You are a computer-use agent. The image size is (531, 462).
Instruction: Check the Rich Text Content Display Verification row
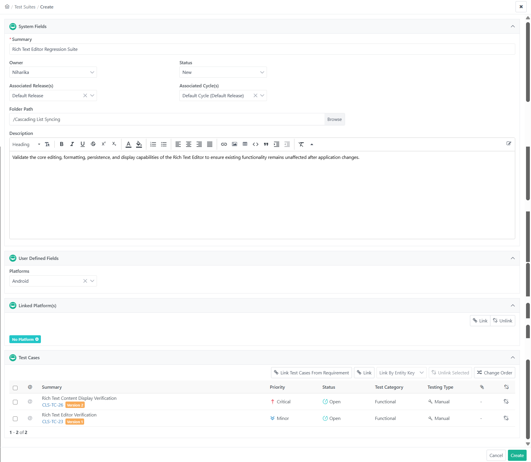[15, 402]
